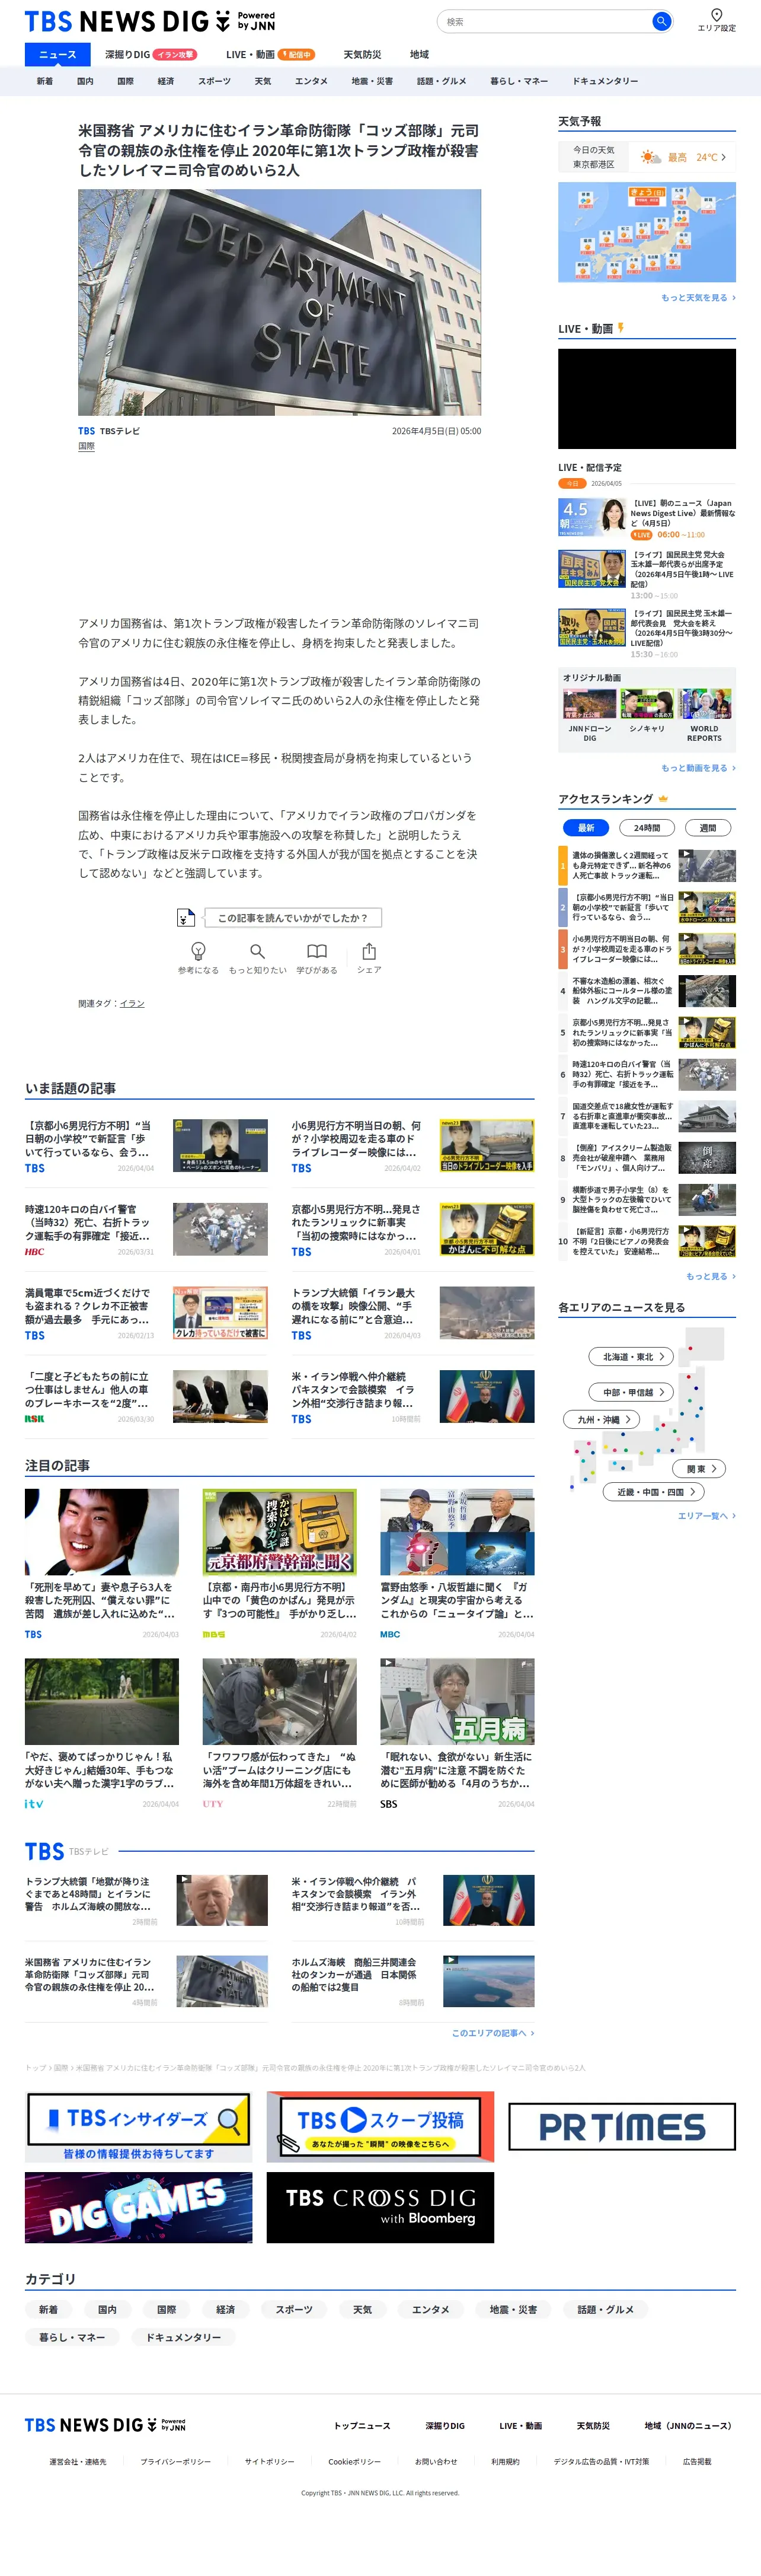Expand the 北海道・東北 area link
This screenshot has height=2576, width=761.
coord(631,1357)
